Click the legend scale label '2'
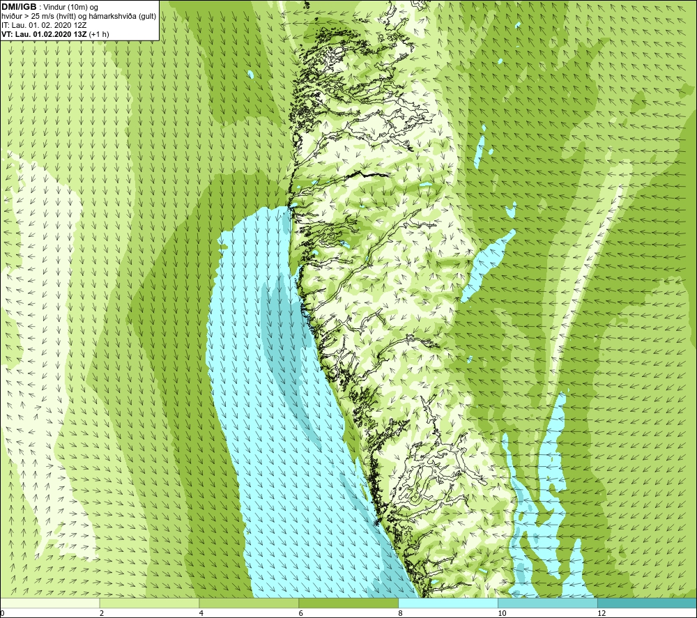Screen dimensions: 697x618 point(102,613)
